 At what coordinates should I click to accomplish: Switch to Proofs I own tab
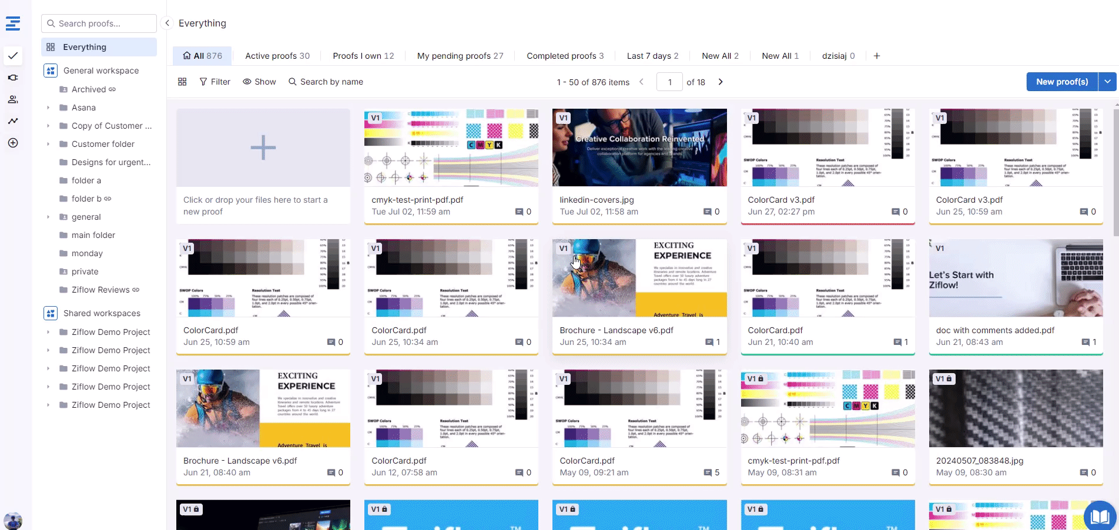click(363, 56)
